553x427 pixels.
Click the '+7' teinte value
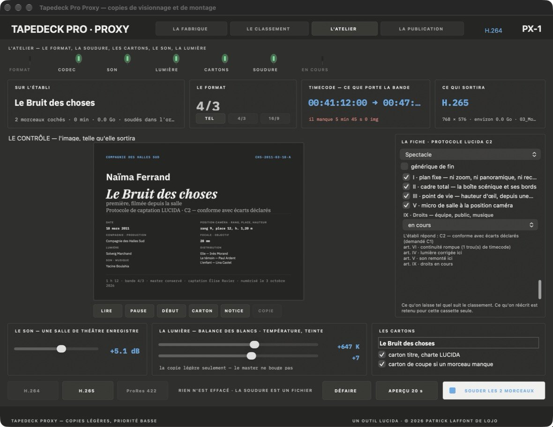point(356,358)
